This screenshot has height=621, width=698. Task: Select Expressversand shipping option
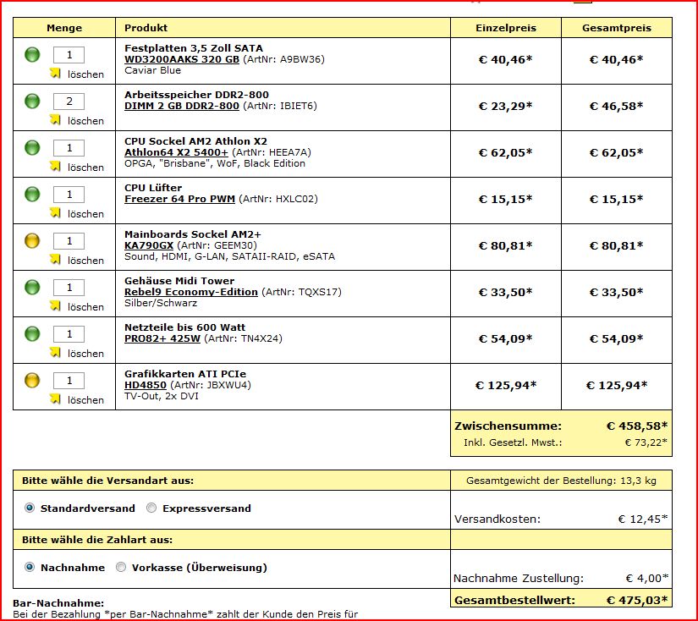(151, 508)
